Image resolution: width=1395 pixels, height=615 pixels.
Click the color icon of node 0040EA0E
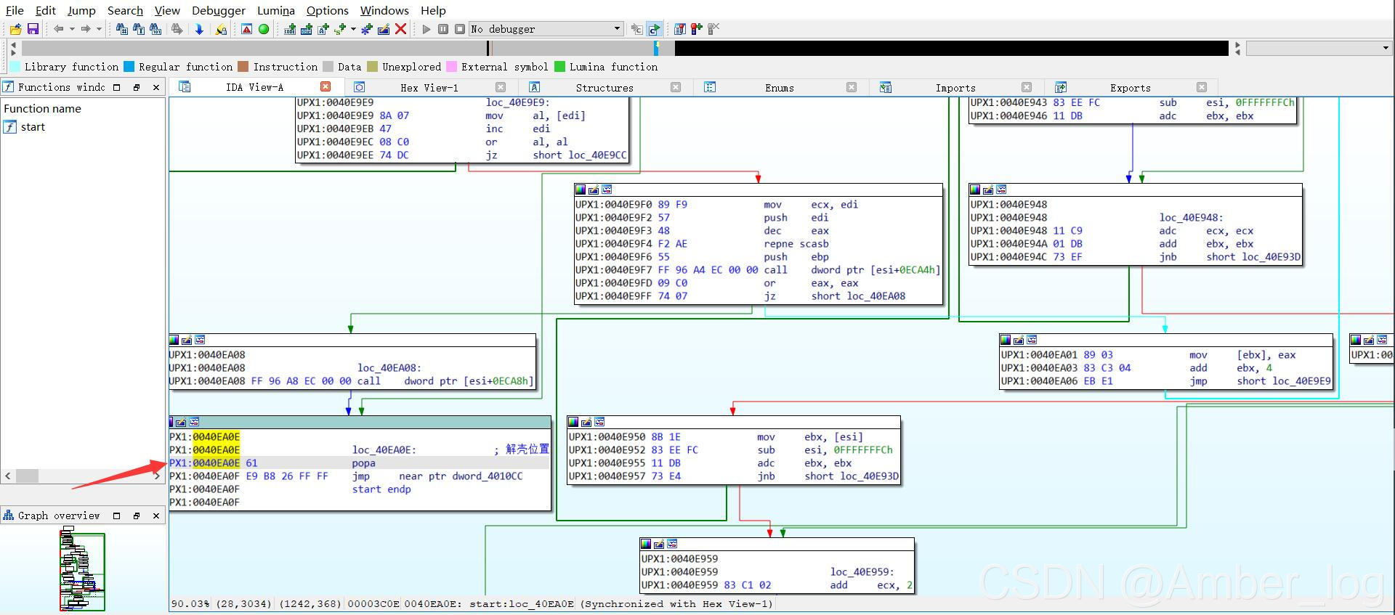[171, 422]
